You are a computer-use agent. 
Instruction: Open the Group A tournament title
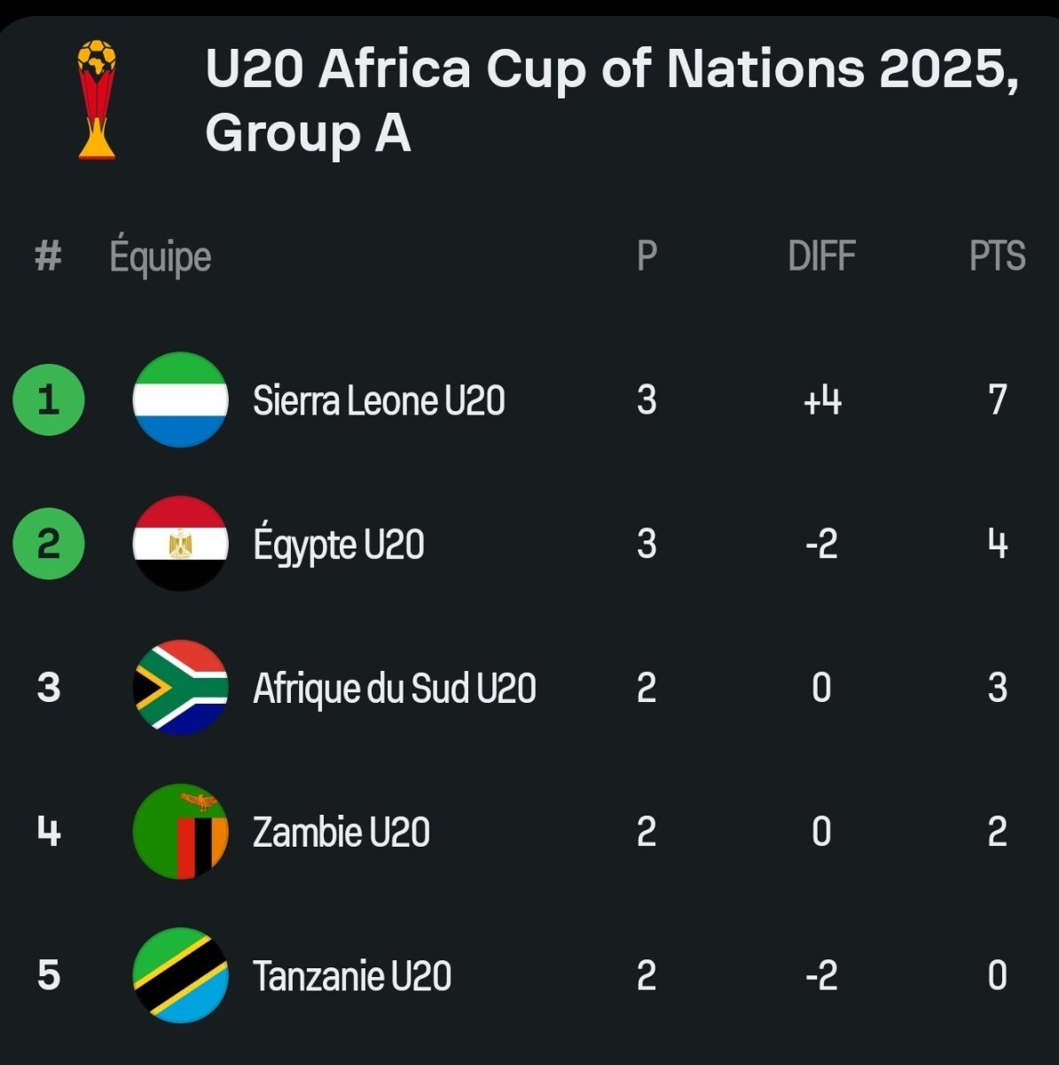coord(612,100)
